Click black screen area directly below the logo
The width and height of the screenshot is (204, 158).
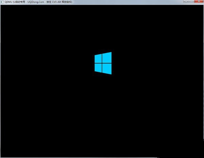103,85
